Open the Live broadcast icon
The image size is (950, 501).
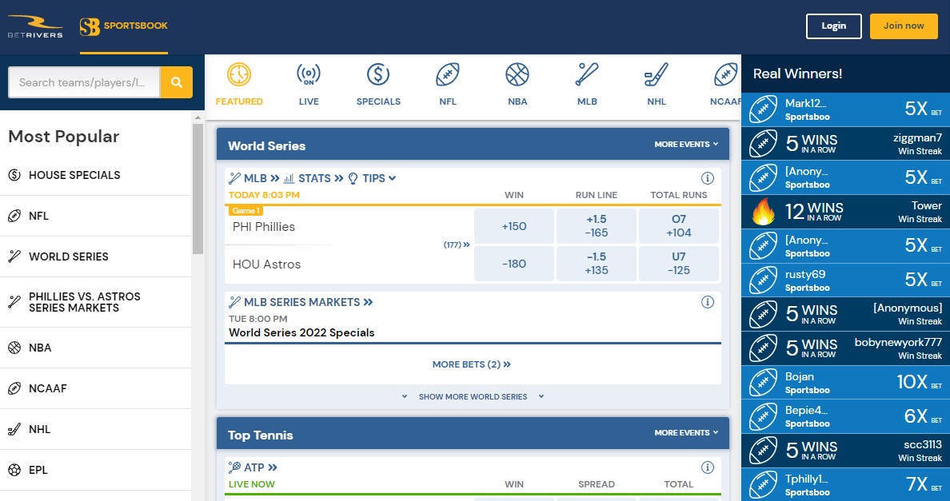point(309,75)
